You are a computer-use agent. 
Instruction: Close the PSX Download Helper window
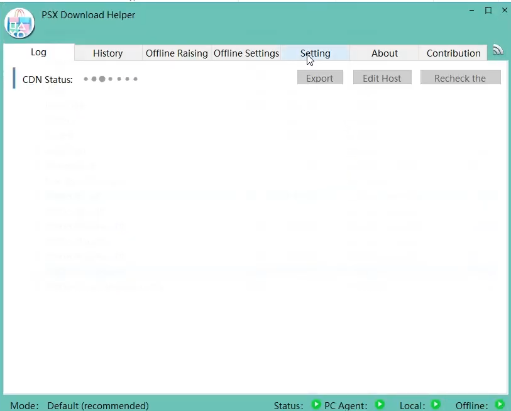pos(505,11)
